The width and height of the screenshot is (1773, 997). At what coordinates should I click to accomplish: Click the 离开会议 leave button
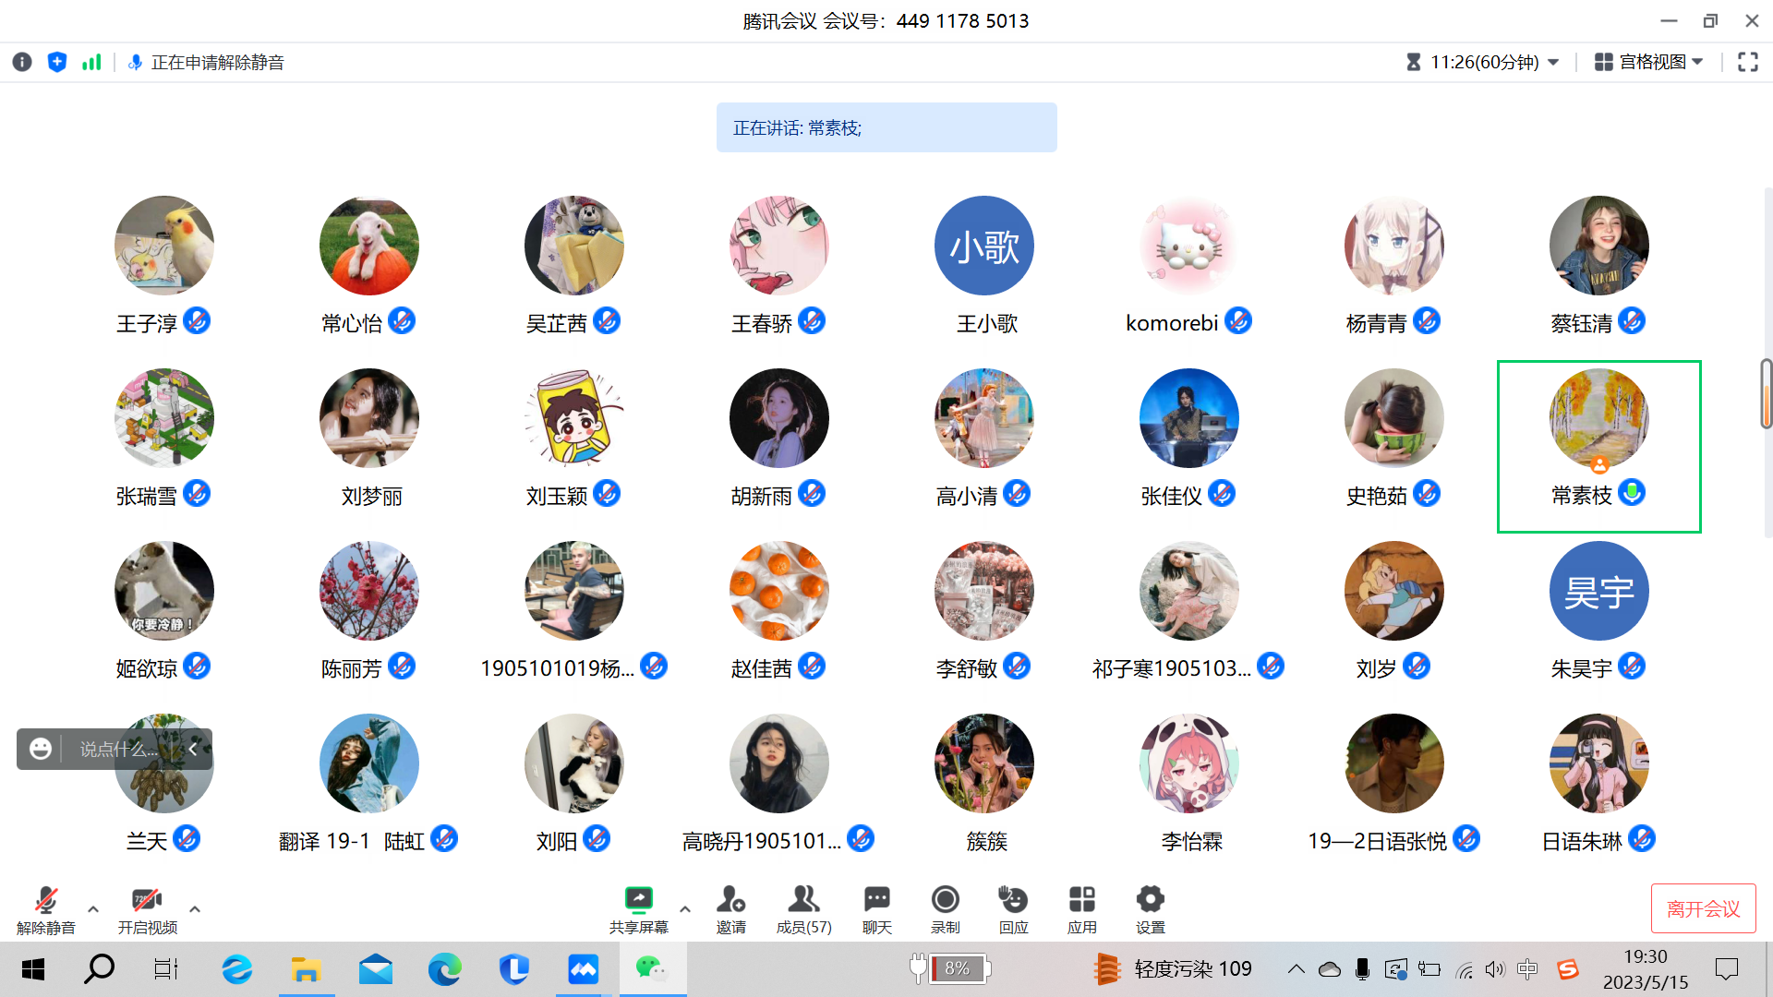1703,908
